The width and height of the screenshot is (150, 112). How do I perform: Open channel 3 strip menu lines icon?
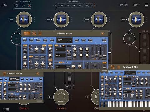[x=86, y=20]
